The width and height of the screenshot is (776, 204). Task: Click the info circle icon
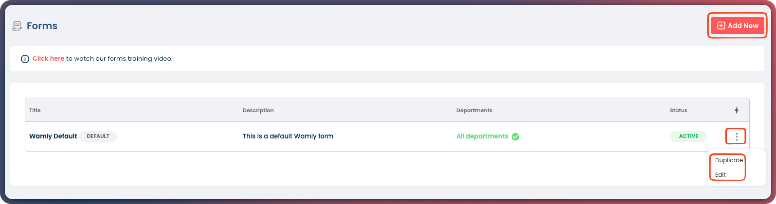[25, 59]
